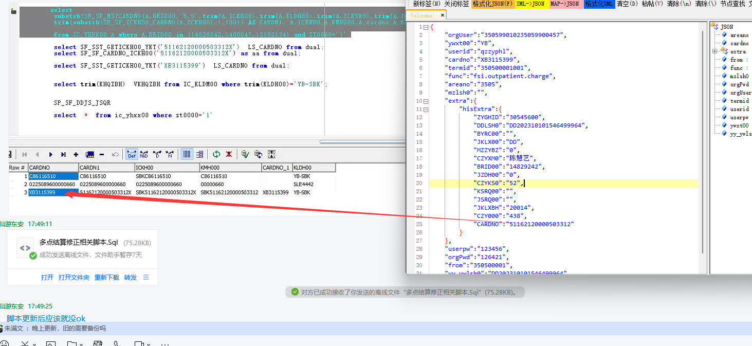This screenshot has width=752, height=346.
Task: Jump to last record in result grid
Action: point(63,154)
